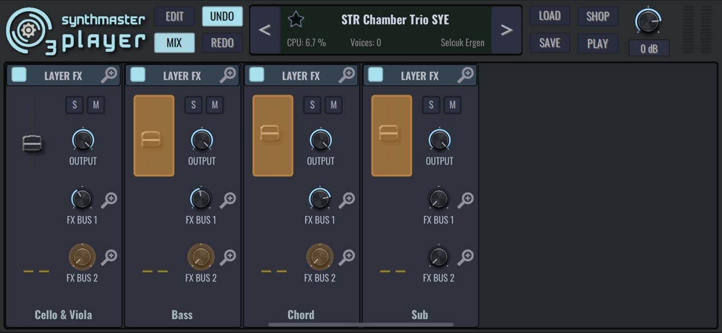
Task: Save the current preset
Action: (x=550, y=43)
